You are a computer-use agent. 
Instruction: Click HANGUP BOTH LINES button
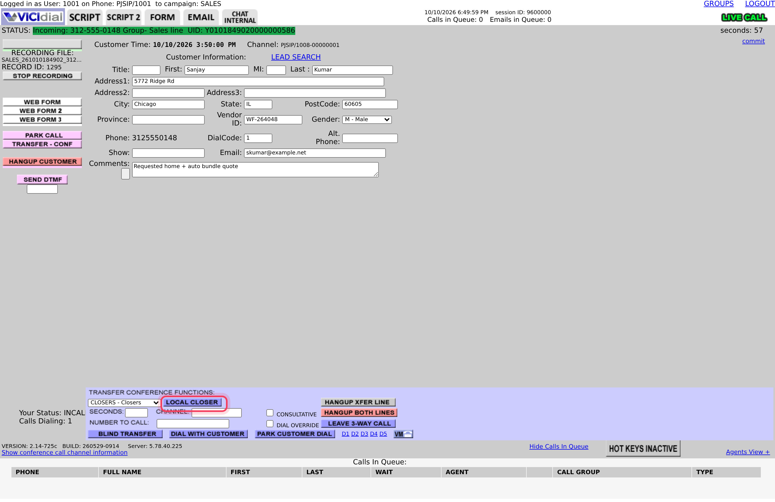(359, 413)
